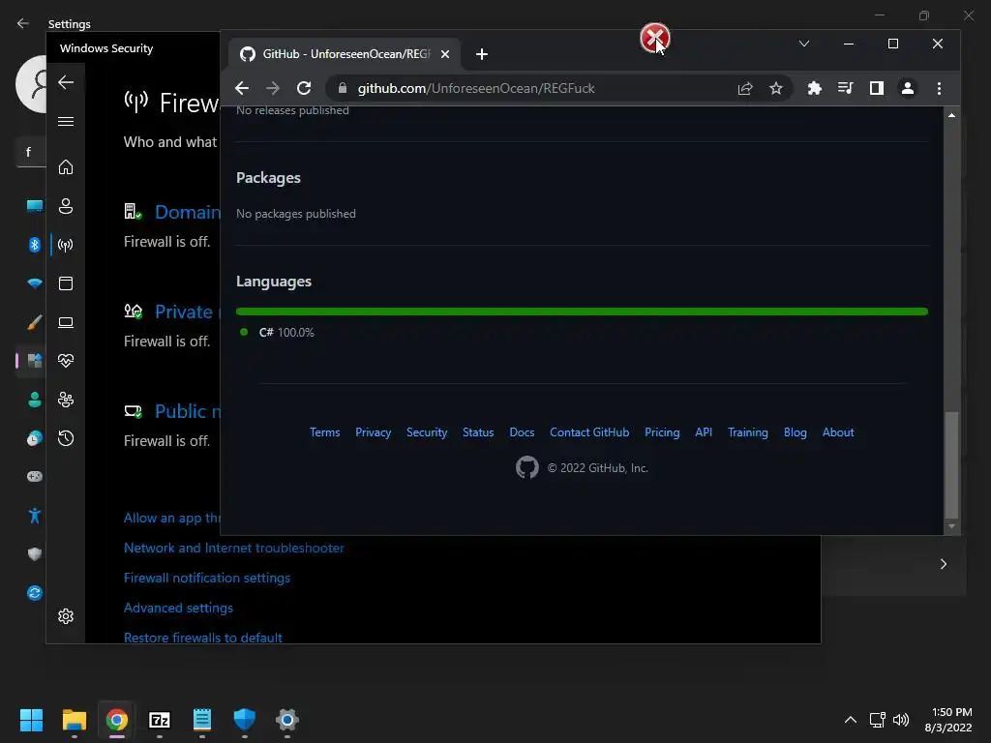Open Public network firewall settings
This screenshot has width=991, height=743.
(188, 411)
